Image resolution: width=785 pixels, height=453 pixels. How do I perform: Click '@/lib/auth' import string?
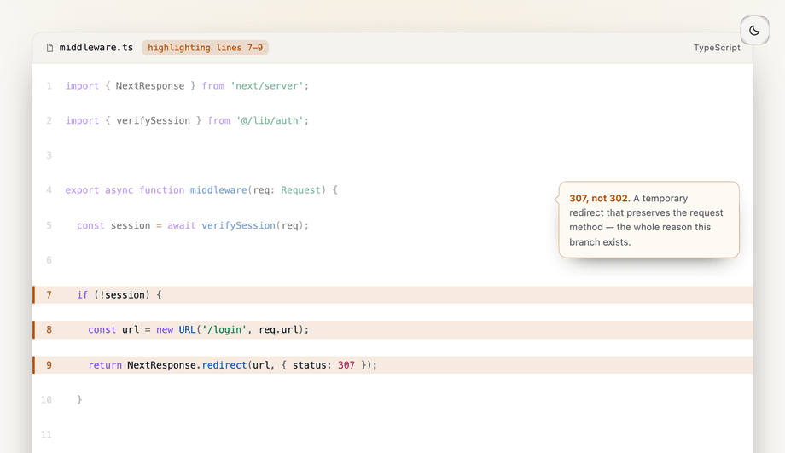(270, 120)
